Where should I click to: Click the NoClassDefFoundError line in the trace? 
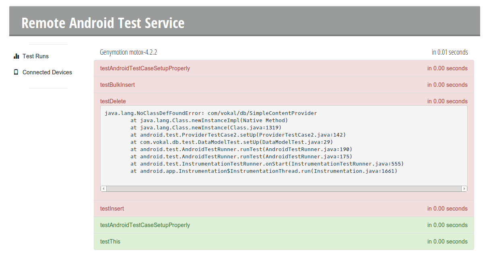pyautogui.click(x=210, y=113)
